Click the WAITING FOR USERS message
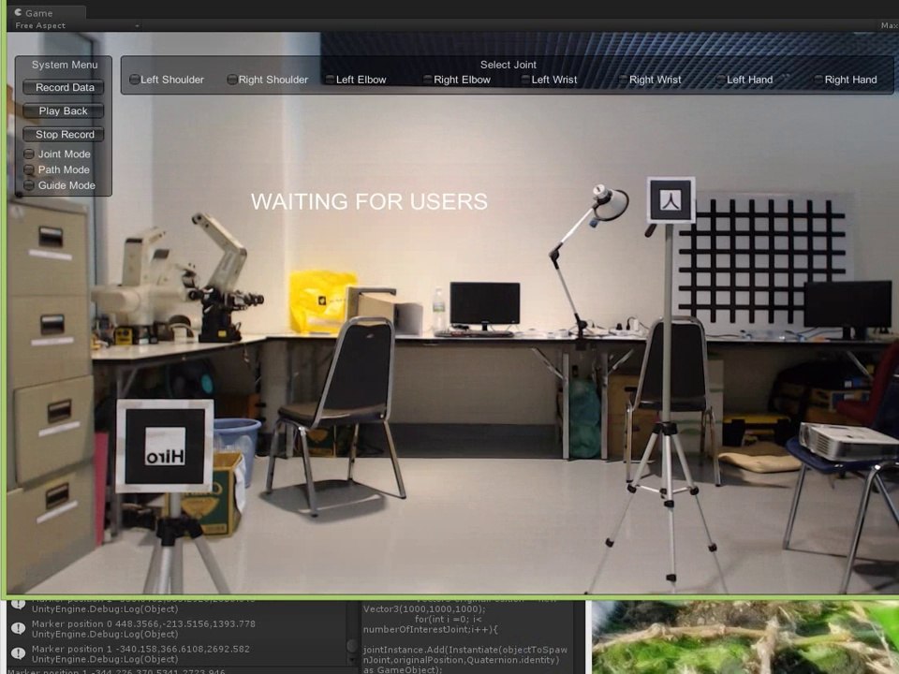Screen dimensions: 899x674 pyautogui.click(x=369, y=202)
